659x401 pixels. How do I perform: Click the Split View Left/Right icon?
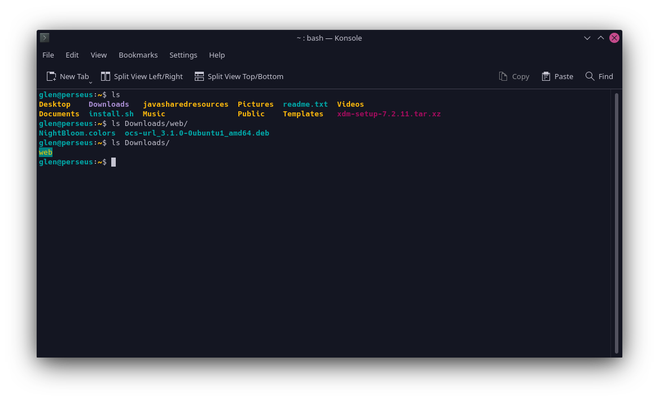tap(106, 76)
